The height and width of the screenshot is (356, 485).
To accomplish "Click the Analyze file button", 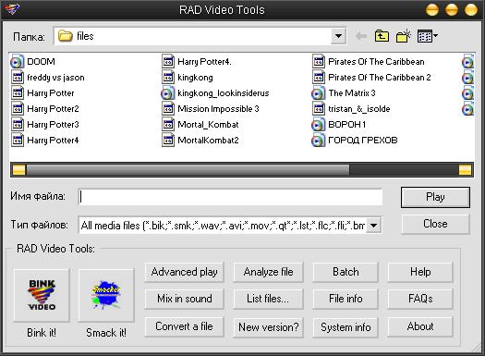I will tap(268, 272).
